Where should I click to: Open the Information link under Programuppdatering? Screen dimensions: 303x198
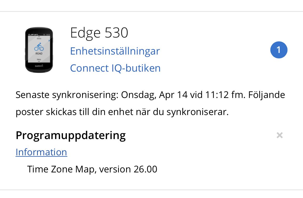[x=41, y=152]
